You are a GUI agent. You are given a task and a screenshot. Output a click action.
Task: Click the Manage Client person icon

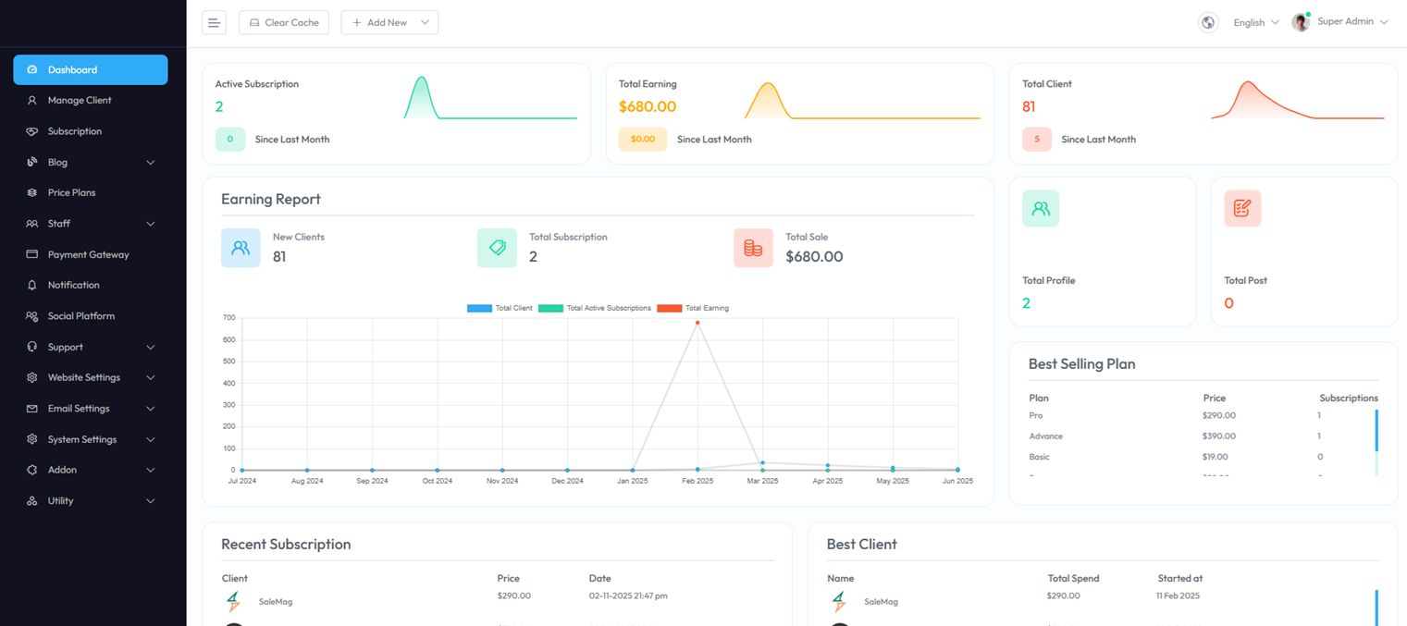[x=32, y=100]
